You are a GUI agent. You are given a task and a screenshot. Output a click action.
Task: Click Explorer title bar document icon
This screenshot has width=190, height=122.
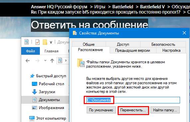tap(27, 42)
